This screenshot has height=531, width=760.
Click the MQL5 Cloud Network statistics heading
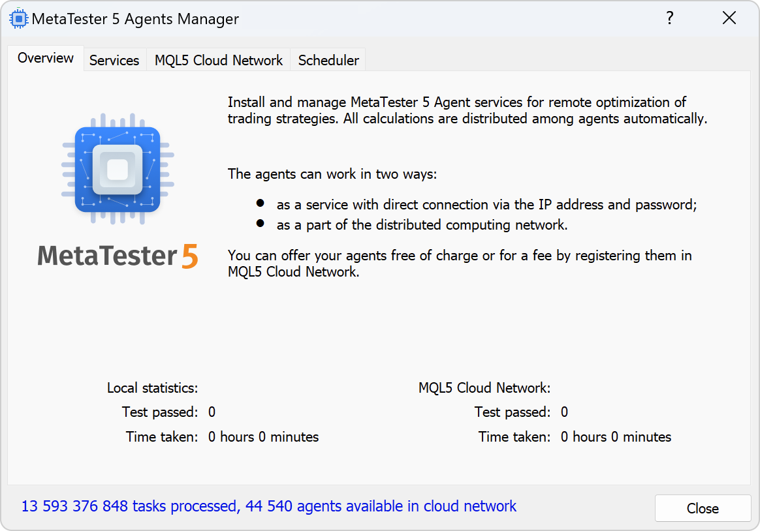click(484, 388)
